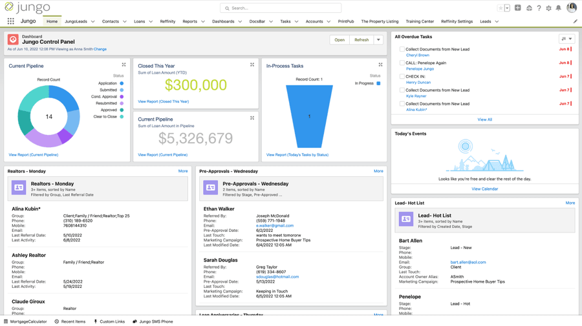Image resolution: width=582 pixels, height=326 pixels.
Task: Open the App Launcher grid icon
Action: tap(11, 21)
